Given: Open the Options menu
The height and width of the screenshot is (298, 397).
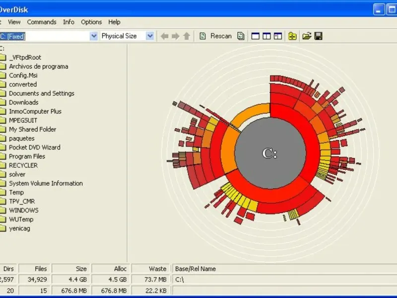Looking at the screenshot, I should [91, 22].
